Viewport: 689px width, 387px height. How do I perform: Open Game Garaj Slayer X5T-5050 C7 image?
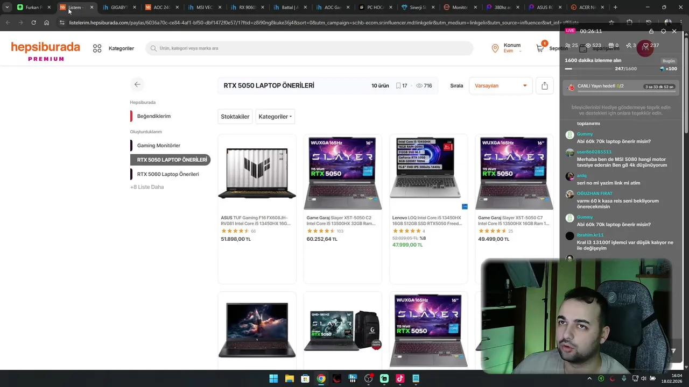click(x=514, y=173)
